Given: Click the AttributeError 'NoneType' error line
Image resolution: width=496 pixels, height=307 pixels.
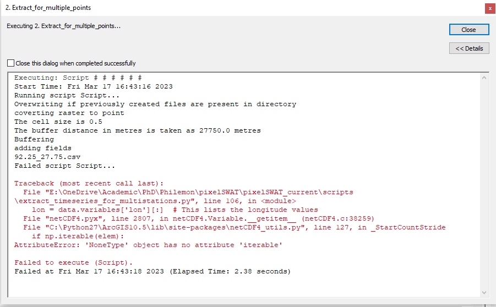Looking at the screenshot, I should [x=149, y=245].
